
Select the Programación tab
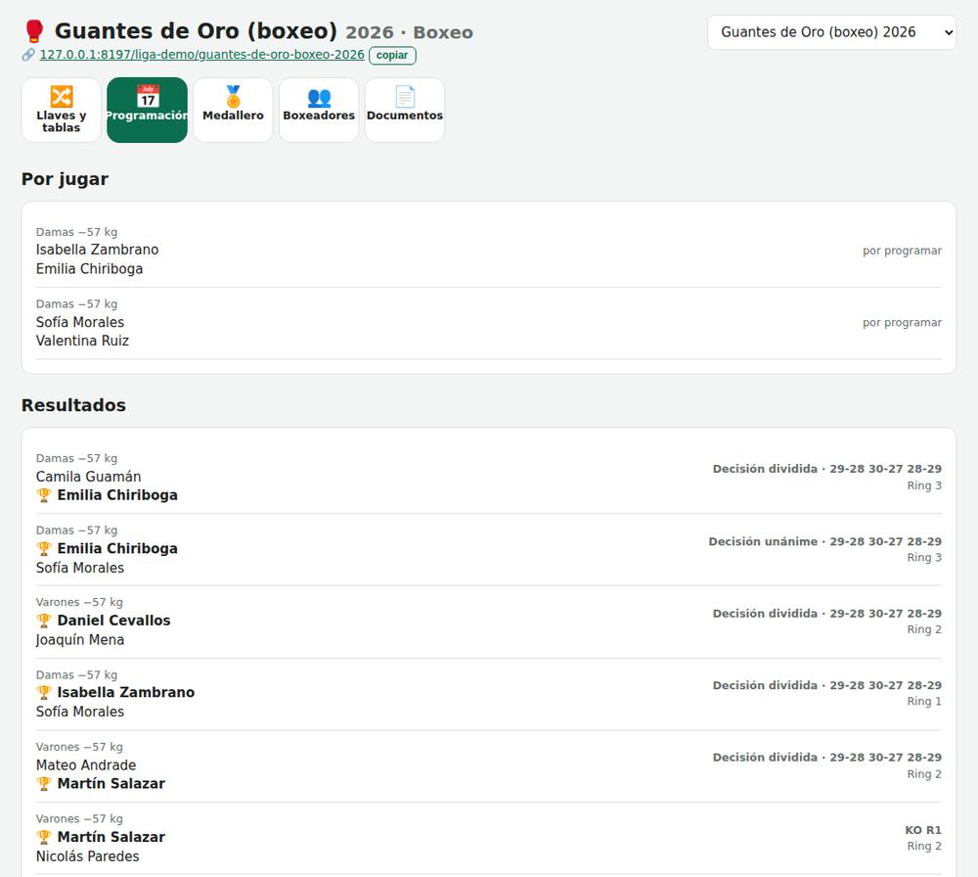coord(148,110)
